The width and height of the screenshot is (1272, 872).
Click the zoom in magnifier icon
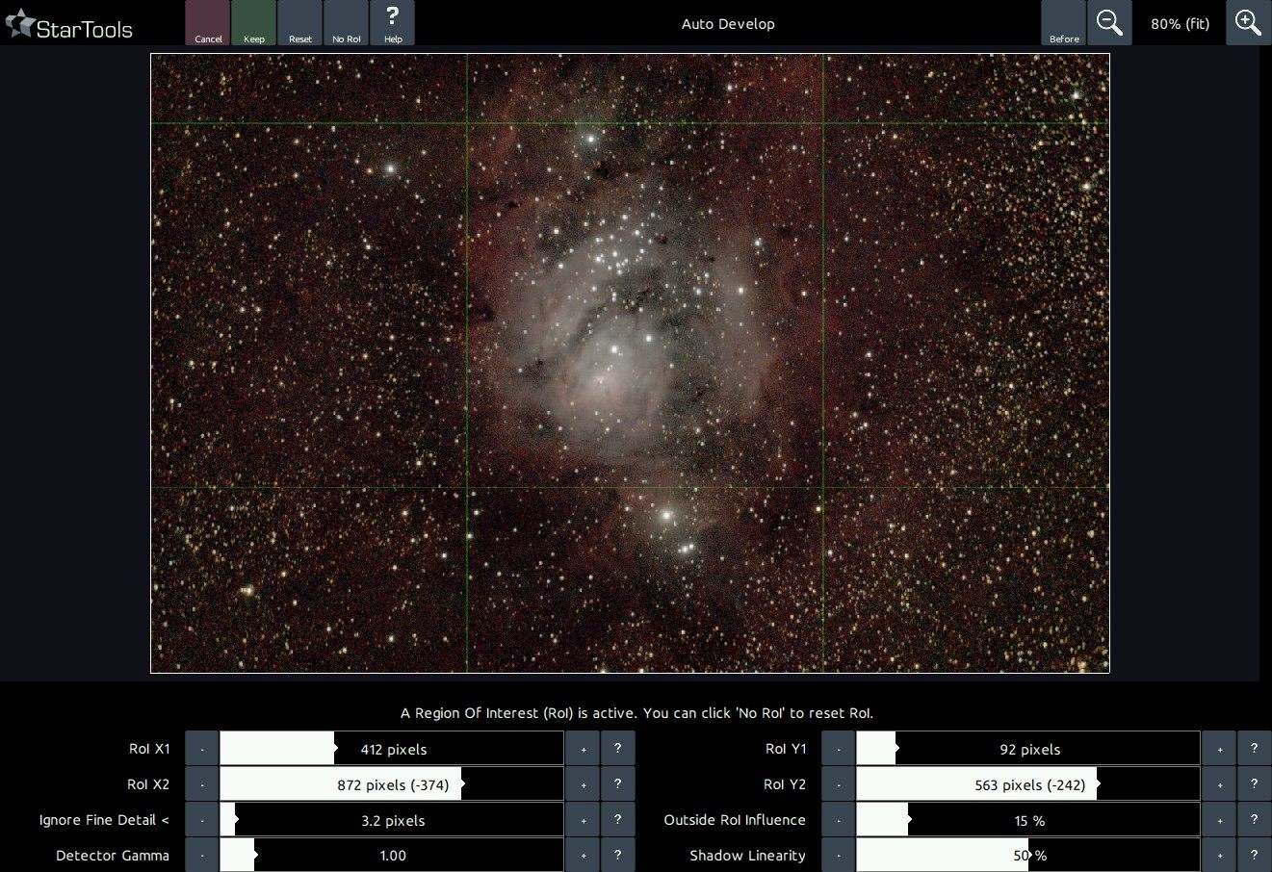tap(1248, 23)
